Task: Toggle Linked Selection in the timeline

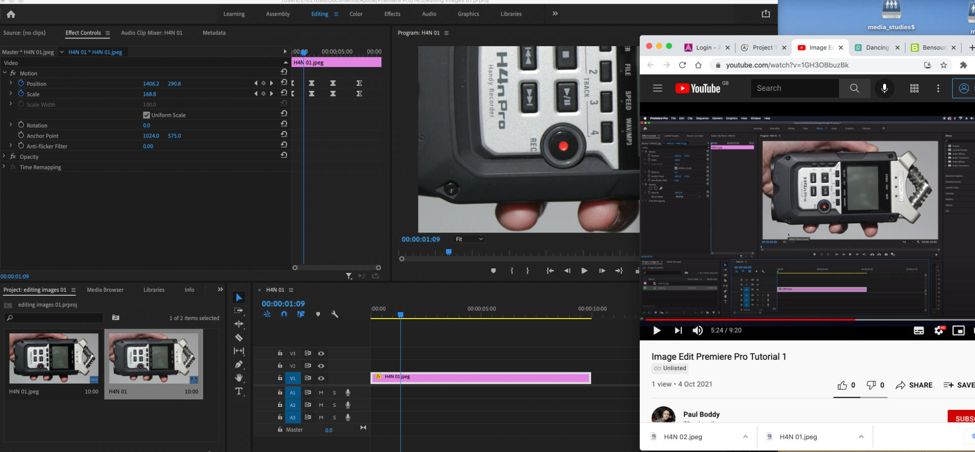Action: coord(301,314)
